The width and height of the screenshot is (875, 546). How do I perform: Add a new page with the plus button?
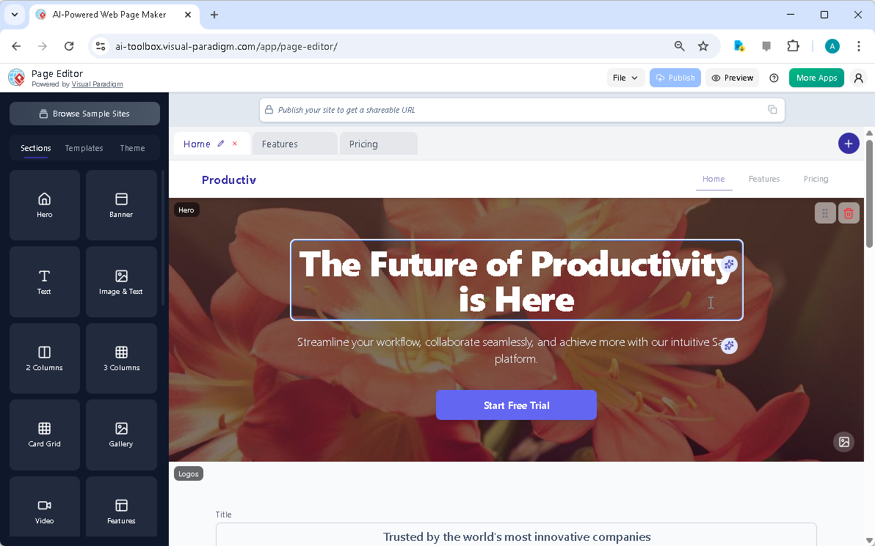[849, 144]
